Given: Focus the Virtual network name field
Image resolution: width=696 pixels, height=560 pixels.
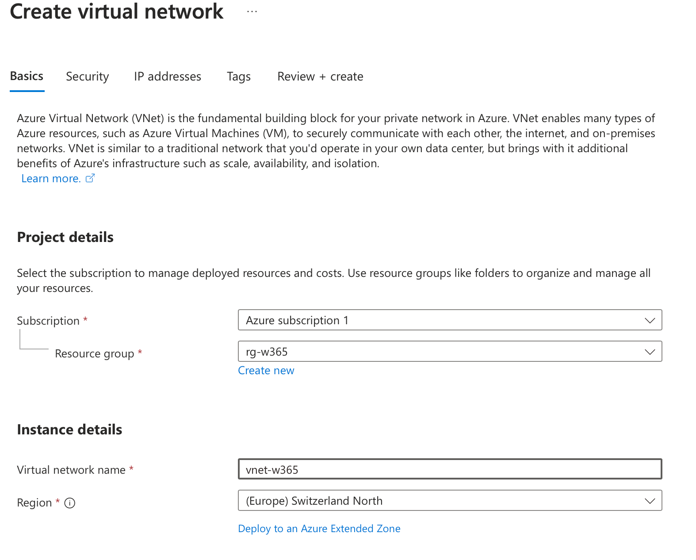Looking at the screenshot, I should (450, 469).
